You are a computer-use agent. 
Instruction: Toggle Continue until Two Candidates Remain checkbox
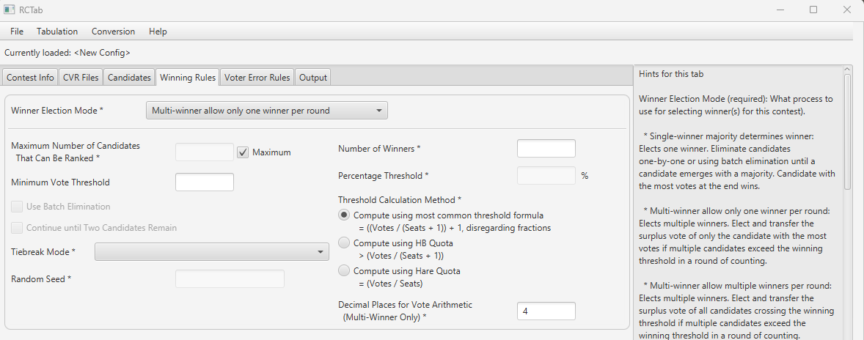pos(17,228)
